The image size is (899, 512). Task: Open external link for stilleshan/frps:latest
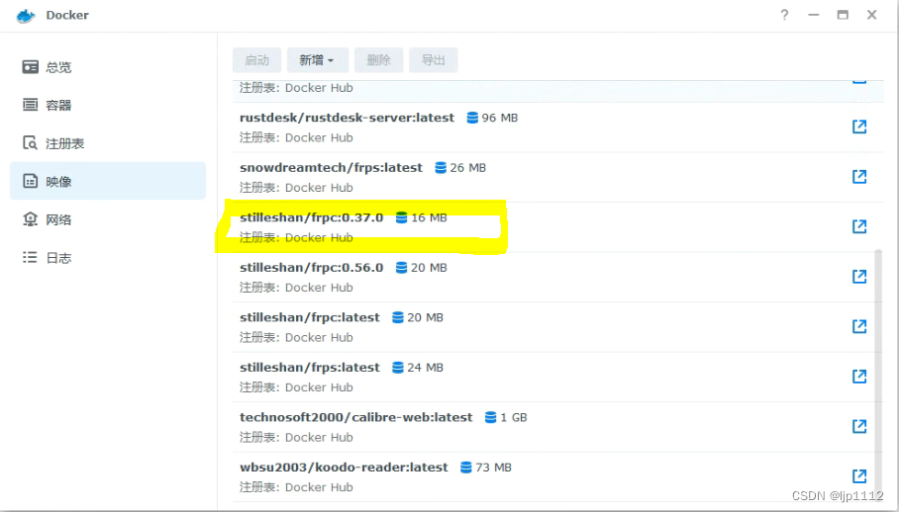pos(858,376)
